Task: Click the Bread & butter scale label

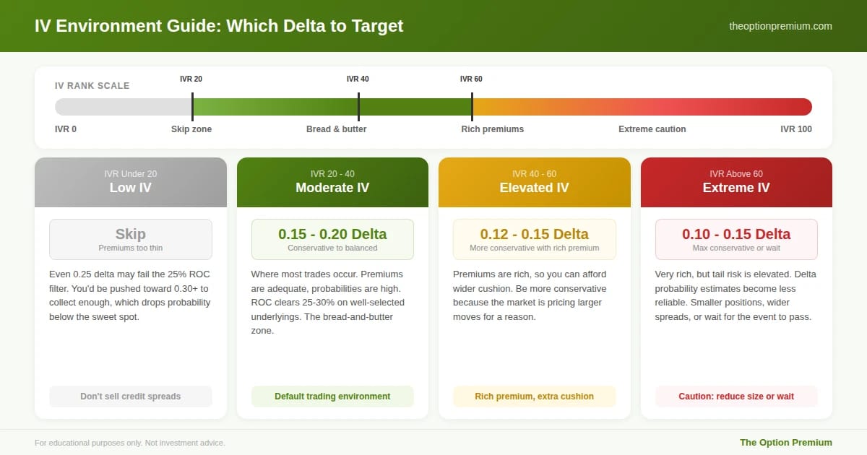Action: (x=337, y=129)
